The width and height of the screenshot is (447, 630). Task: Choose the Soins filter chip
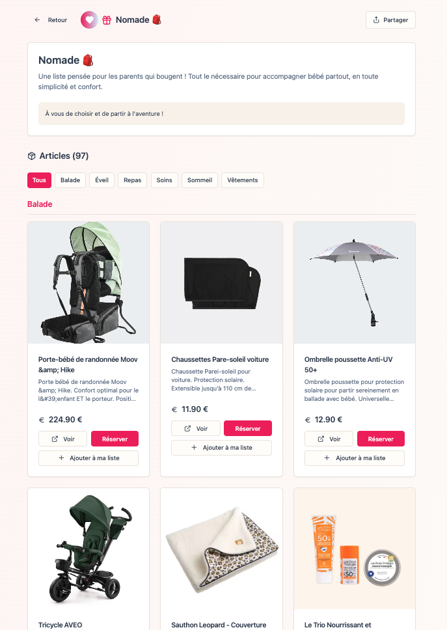[164, 180]
